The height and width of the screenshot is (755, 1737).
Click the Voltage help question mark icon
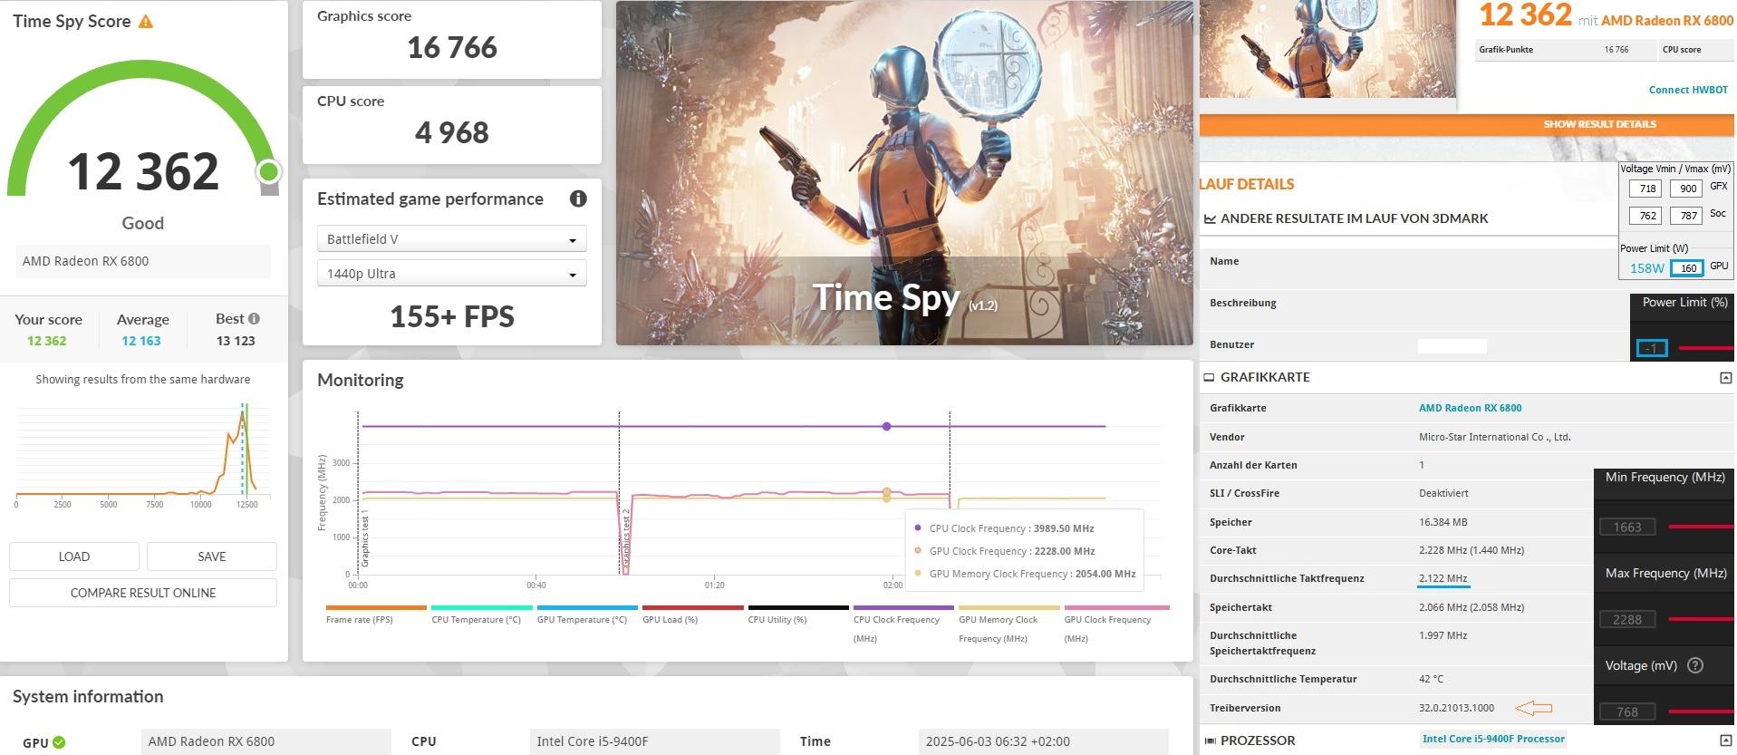1695,665
